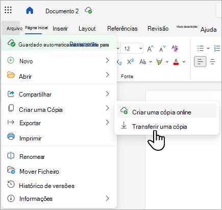Open the Ajuda tab
The height and width of the screenshot is (210, 222).
tap(208, 30)
